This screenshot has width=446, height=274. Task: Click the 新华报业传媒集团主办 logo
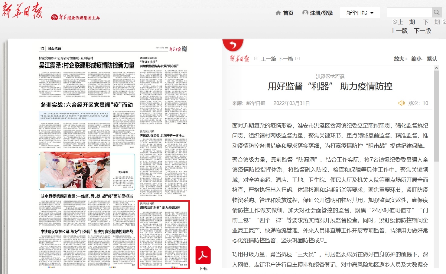(x=76, y=17)
